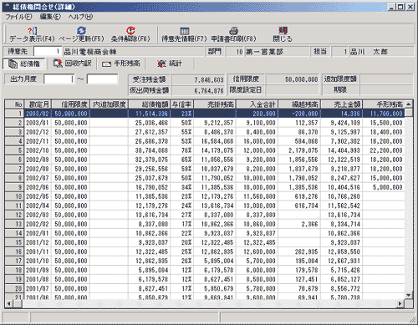Click the 売掛残高 column header

pos(215,104)
